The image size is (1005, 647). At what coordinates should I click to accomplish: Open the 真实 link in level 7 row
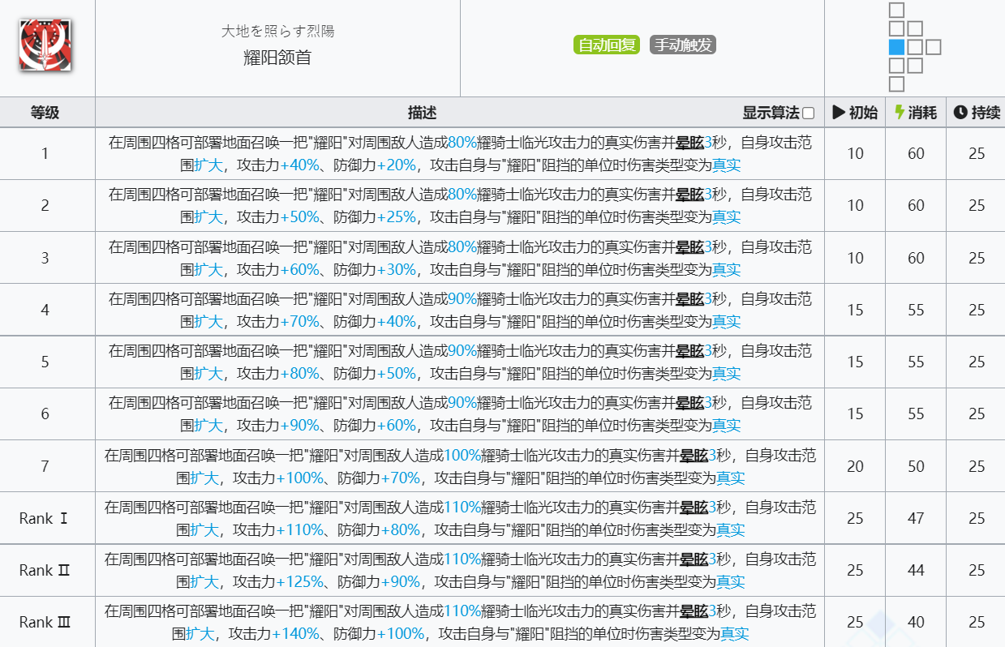click(x=730, y=478)
